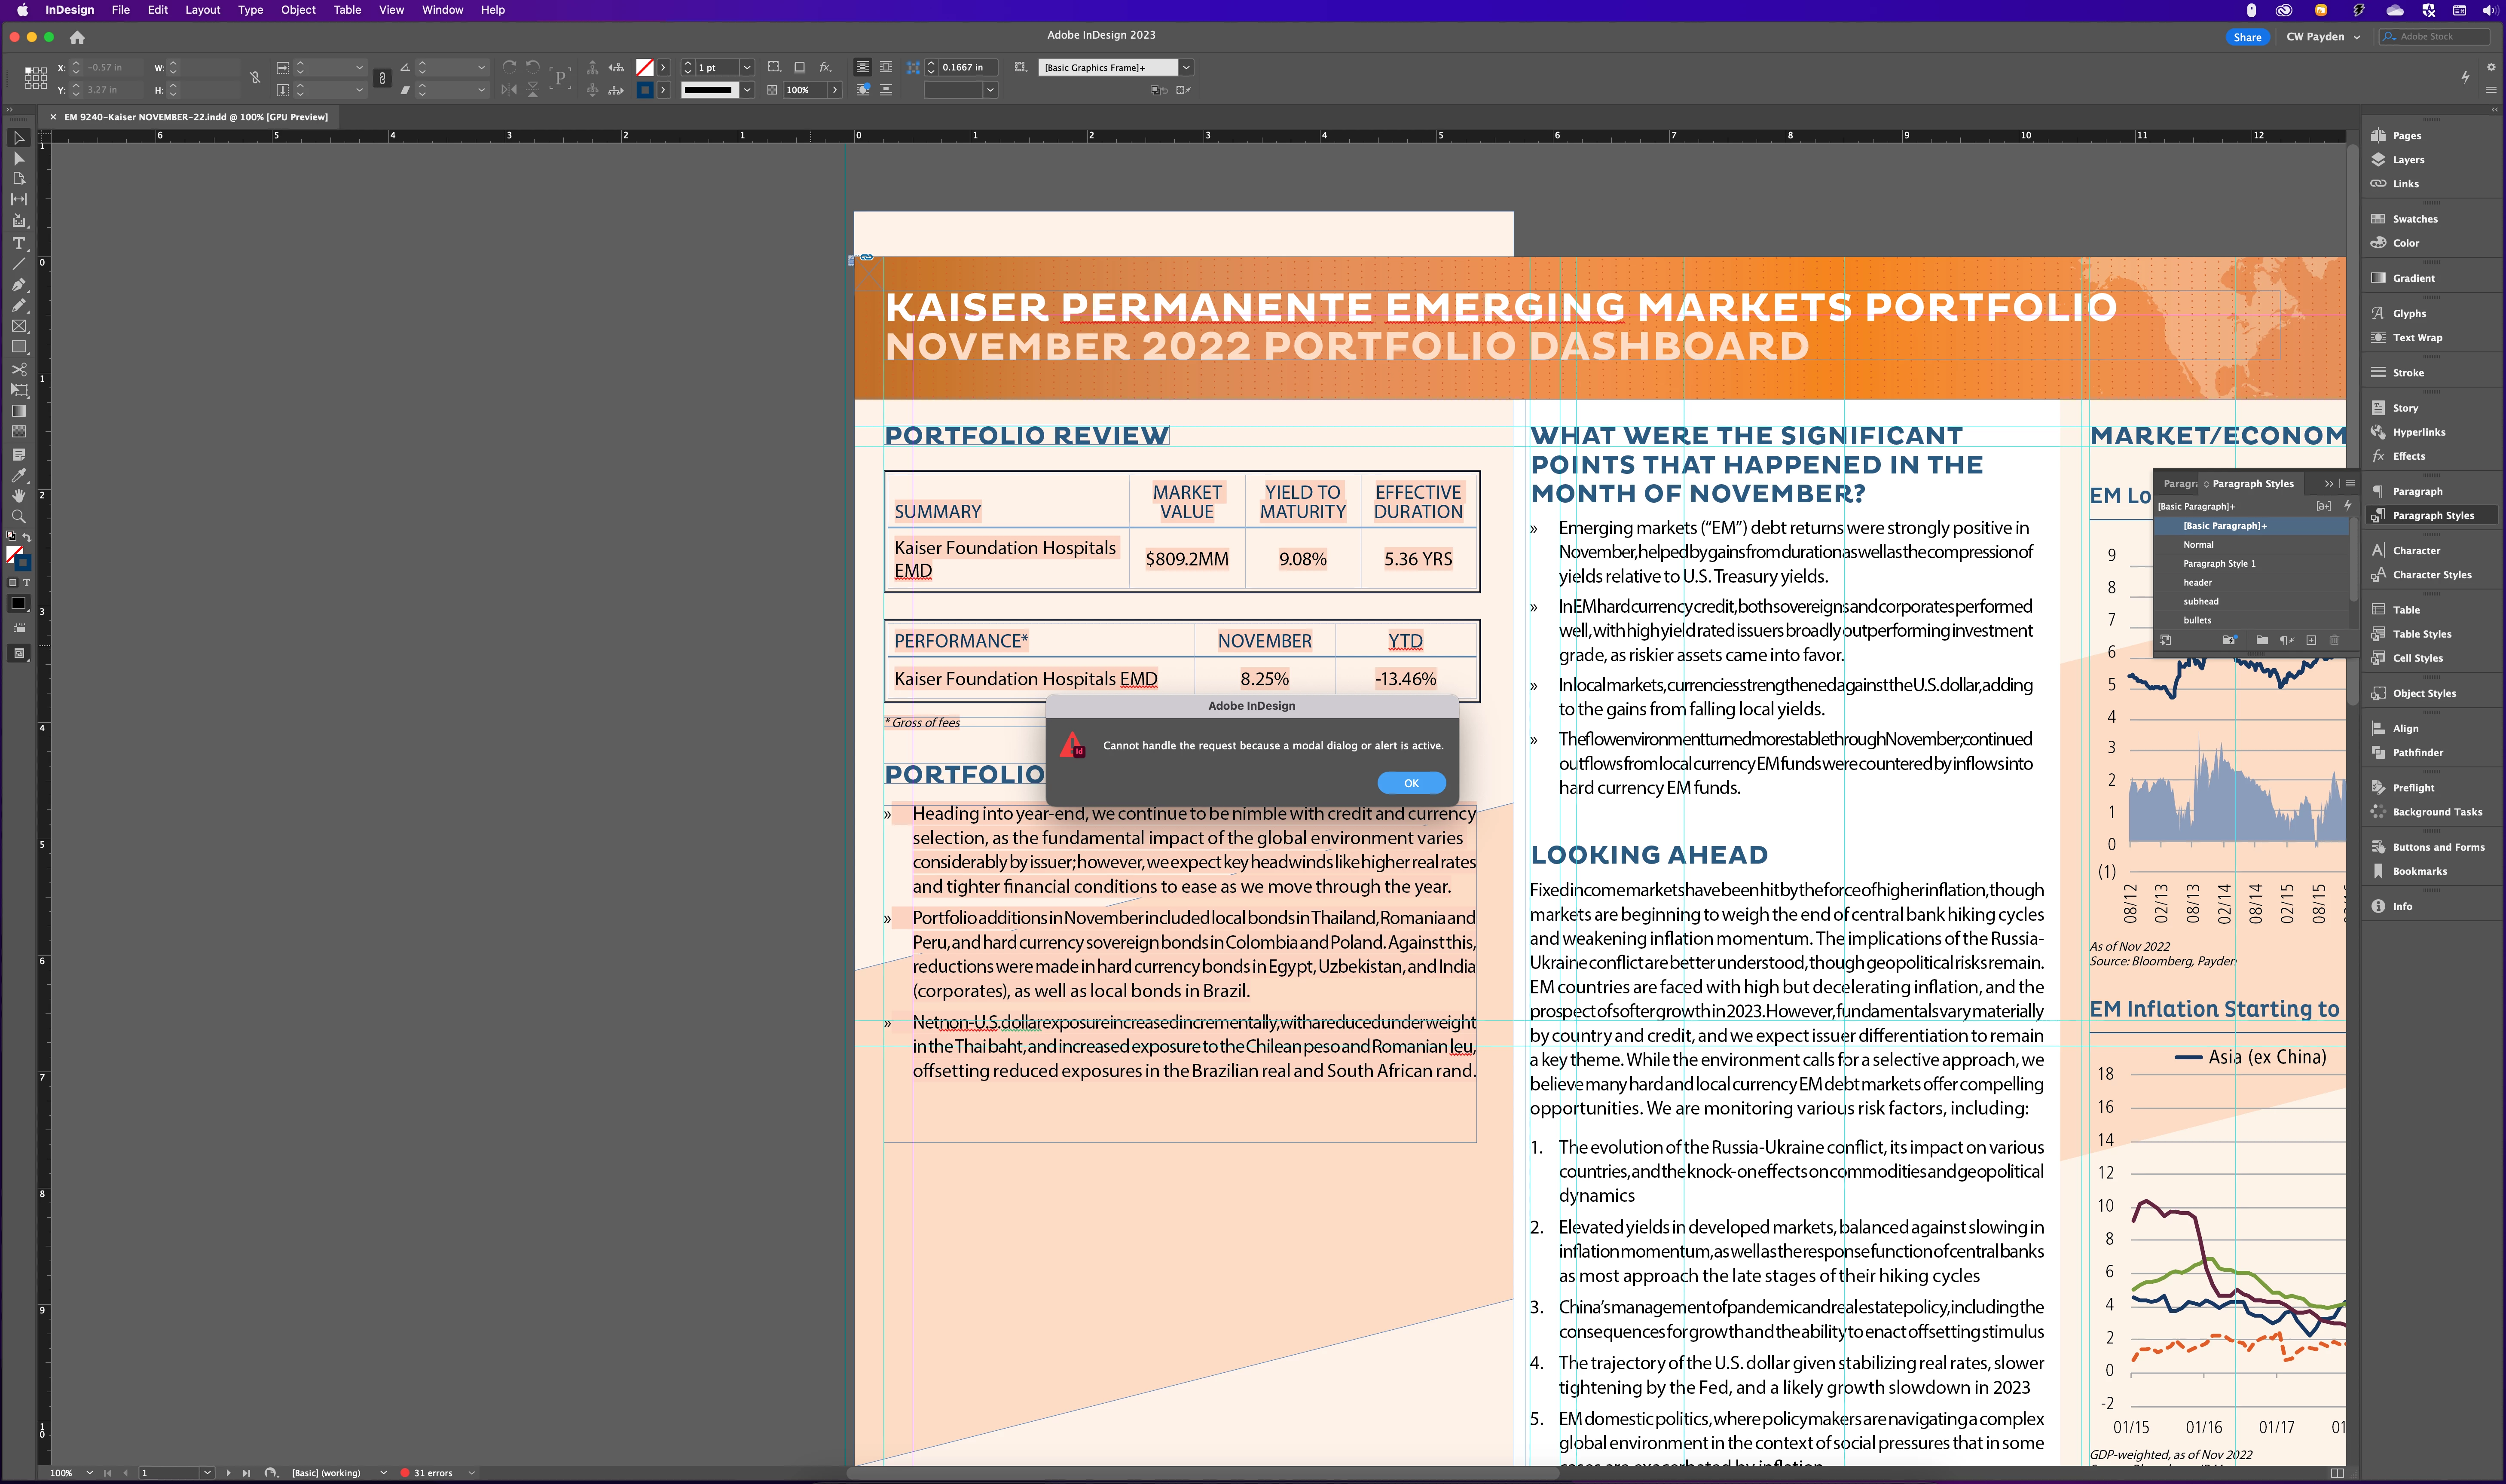Select the Rectangle Frame tool
This screenshot has width=2506, height=1484.
(18, 327)
